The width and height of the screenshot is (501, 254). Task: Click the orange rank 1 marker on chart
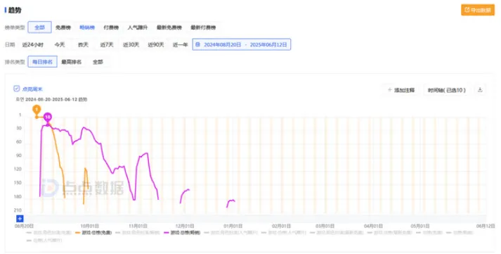point(37,110)
